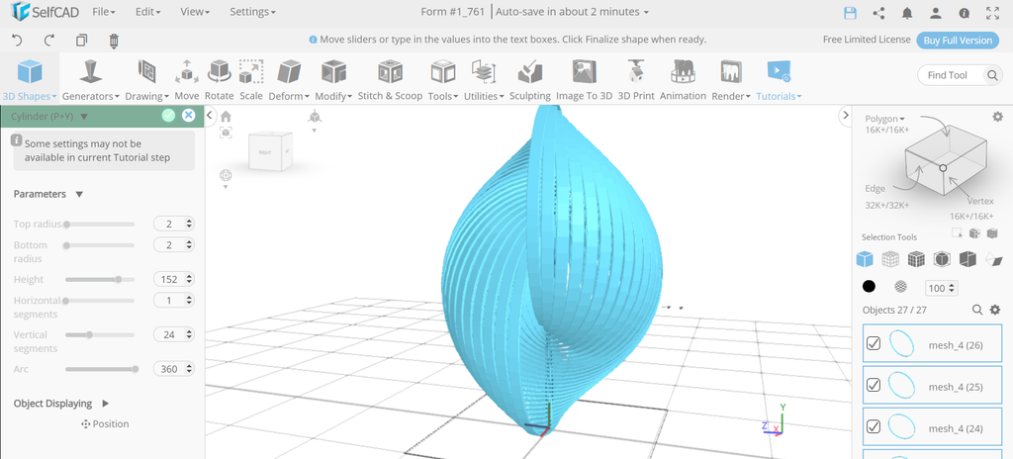Toggle fullscreen mode icon
This screenshot has width=1013, height=459.
[x=993, y=13]
